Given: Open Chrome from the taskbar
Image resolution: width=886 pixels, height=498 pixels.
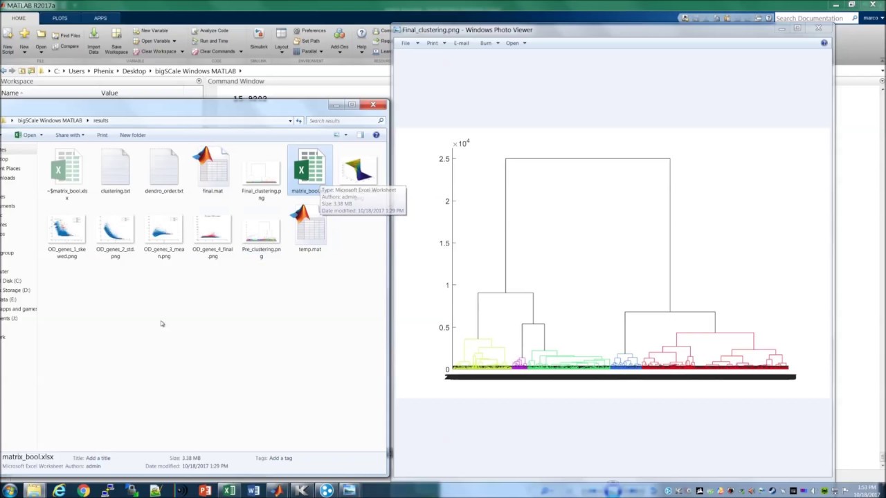Looking at the screenshot, I should [x=83, y=490].
